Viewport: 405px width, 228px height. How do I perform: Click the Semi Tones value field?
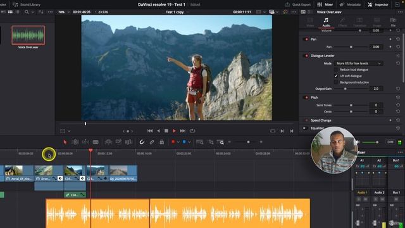pyautogui.click(x=376, y=105)
